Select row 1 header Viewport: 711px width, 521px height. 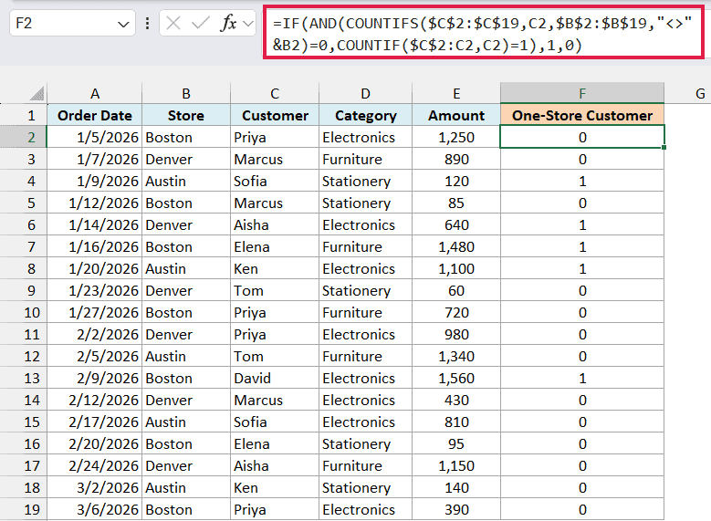click(x=24, y=115)
